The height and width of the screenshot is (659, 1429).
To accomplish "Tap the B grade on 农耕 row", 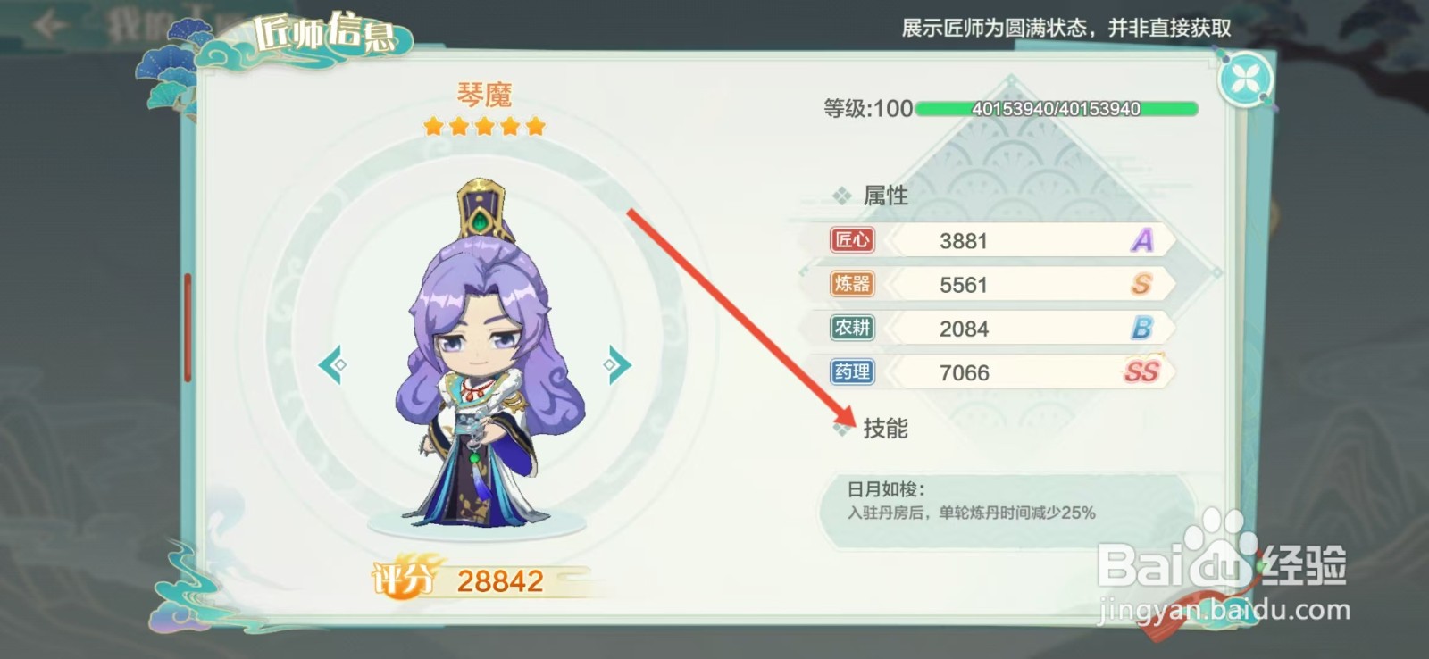I will point(1141,328).
